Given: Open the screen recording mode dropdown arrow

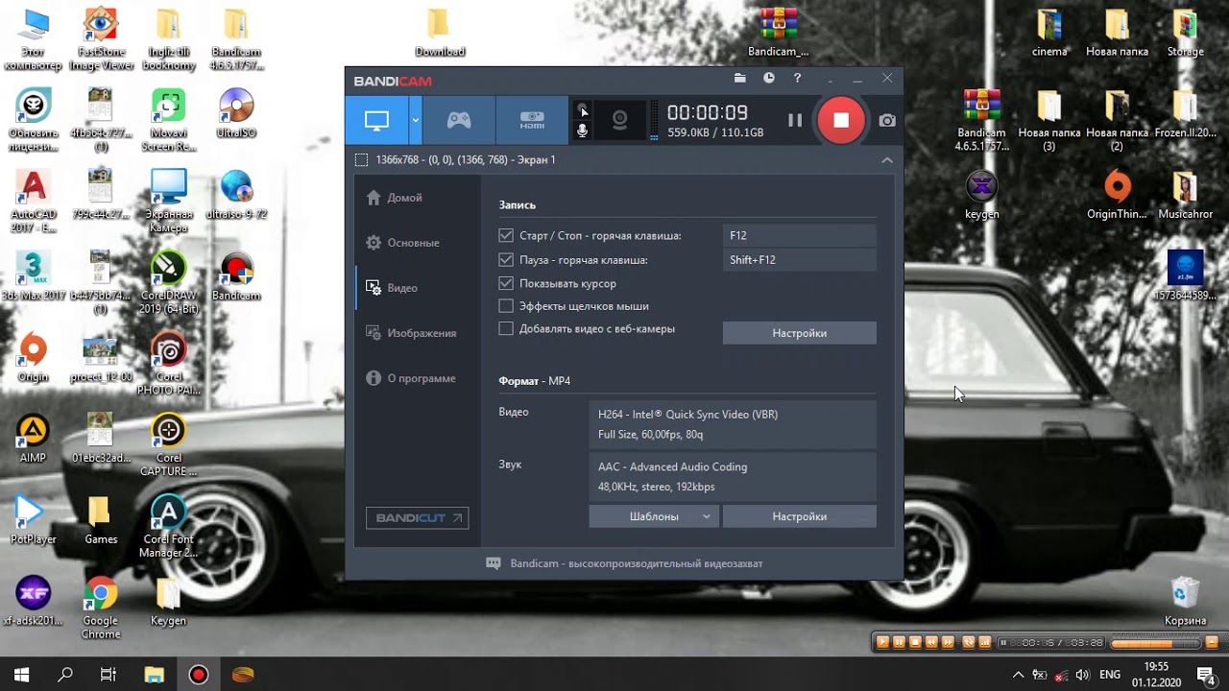Looking at the screenshot, I should 415,120.
